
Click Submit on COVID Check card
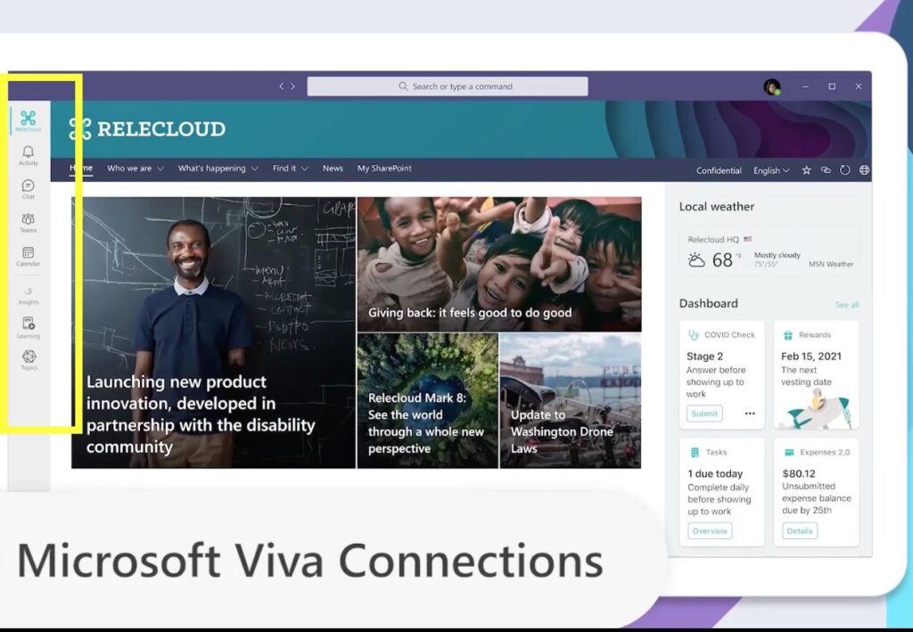(x=704, y=414)
